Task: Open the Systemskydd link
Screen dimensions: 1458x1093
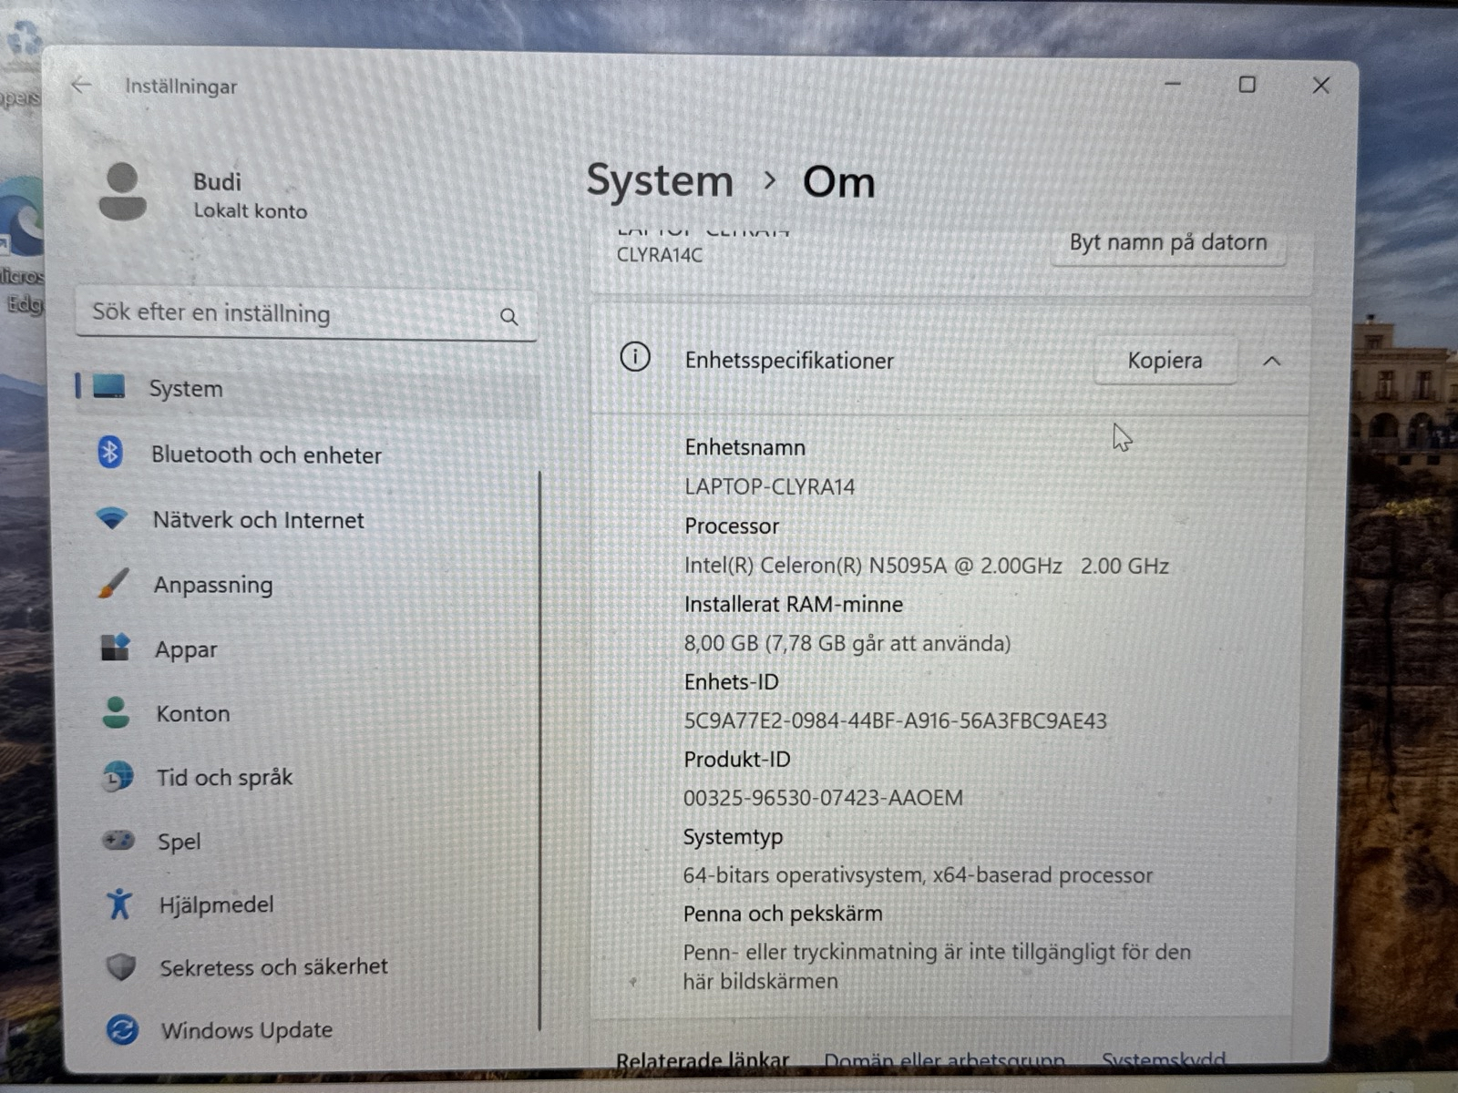Action: 1164,1060
